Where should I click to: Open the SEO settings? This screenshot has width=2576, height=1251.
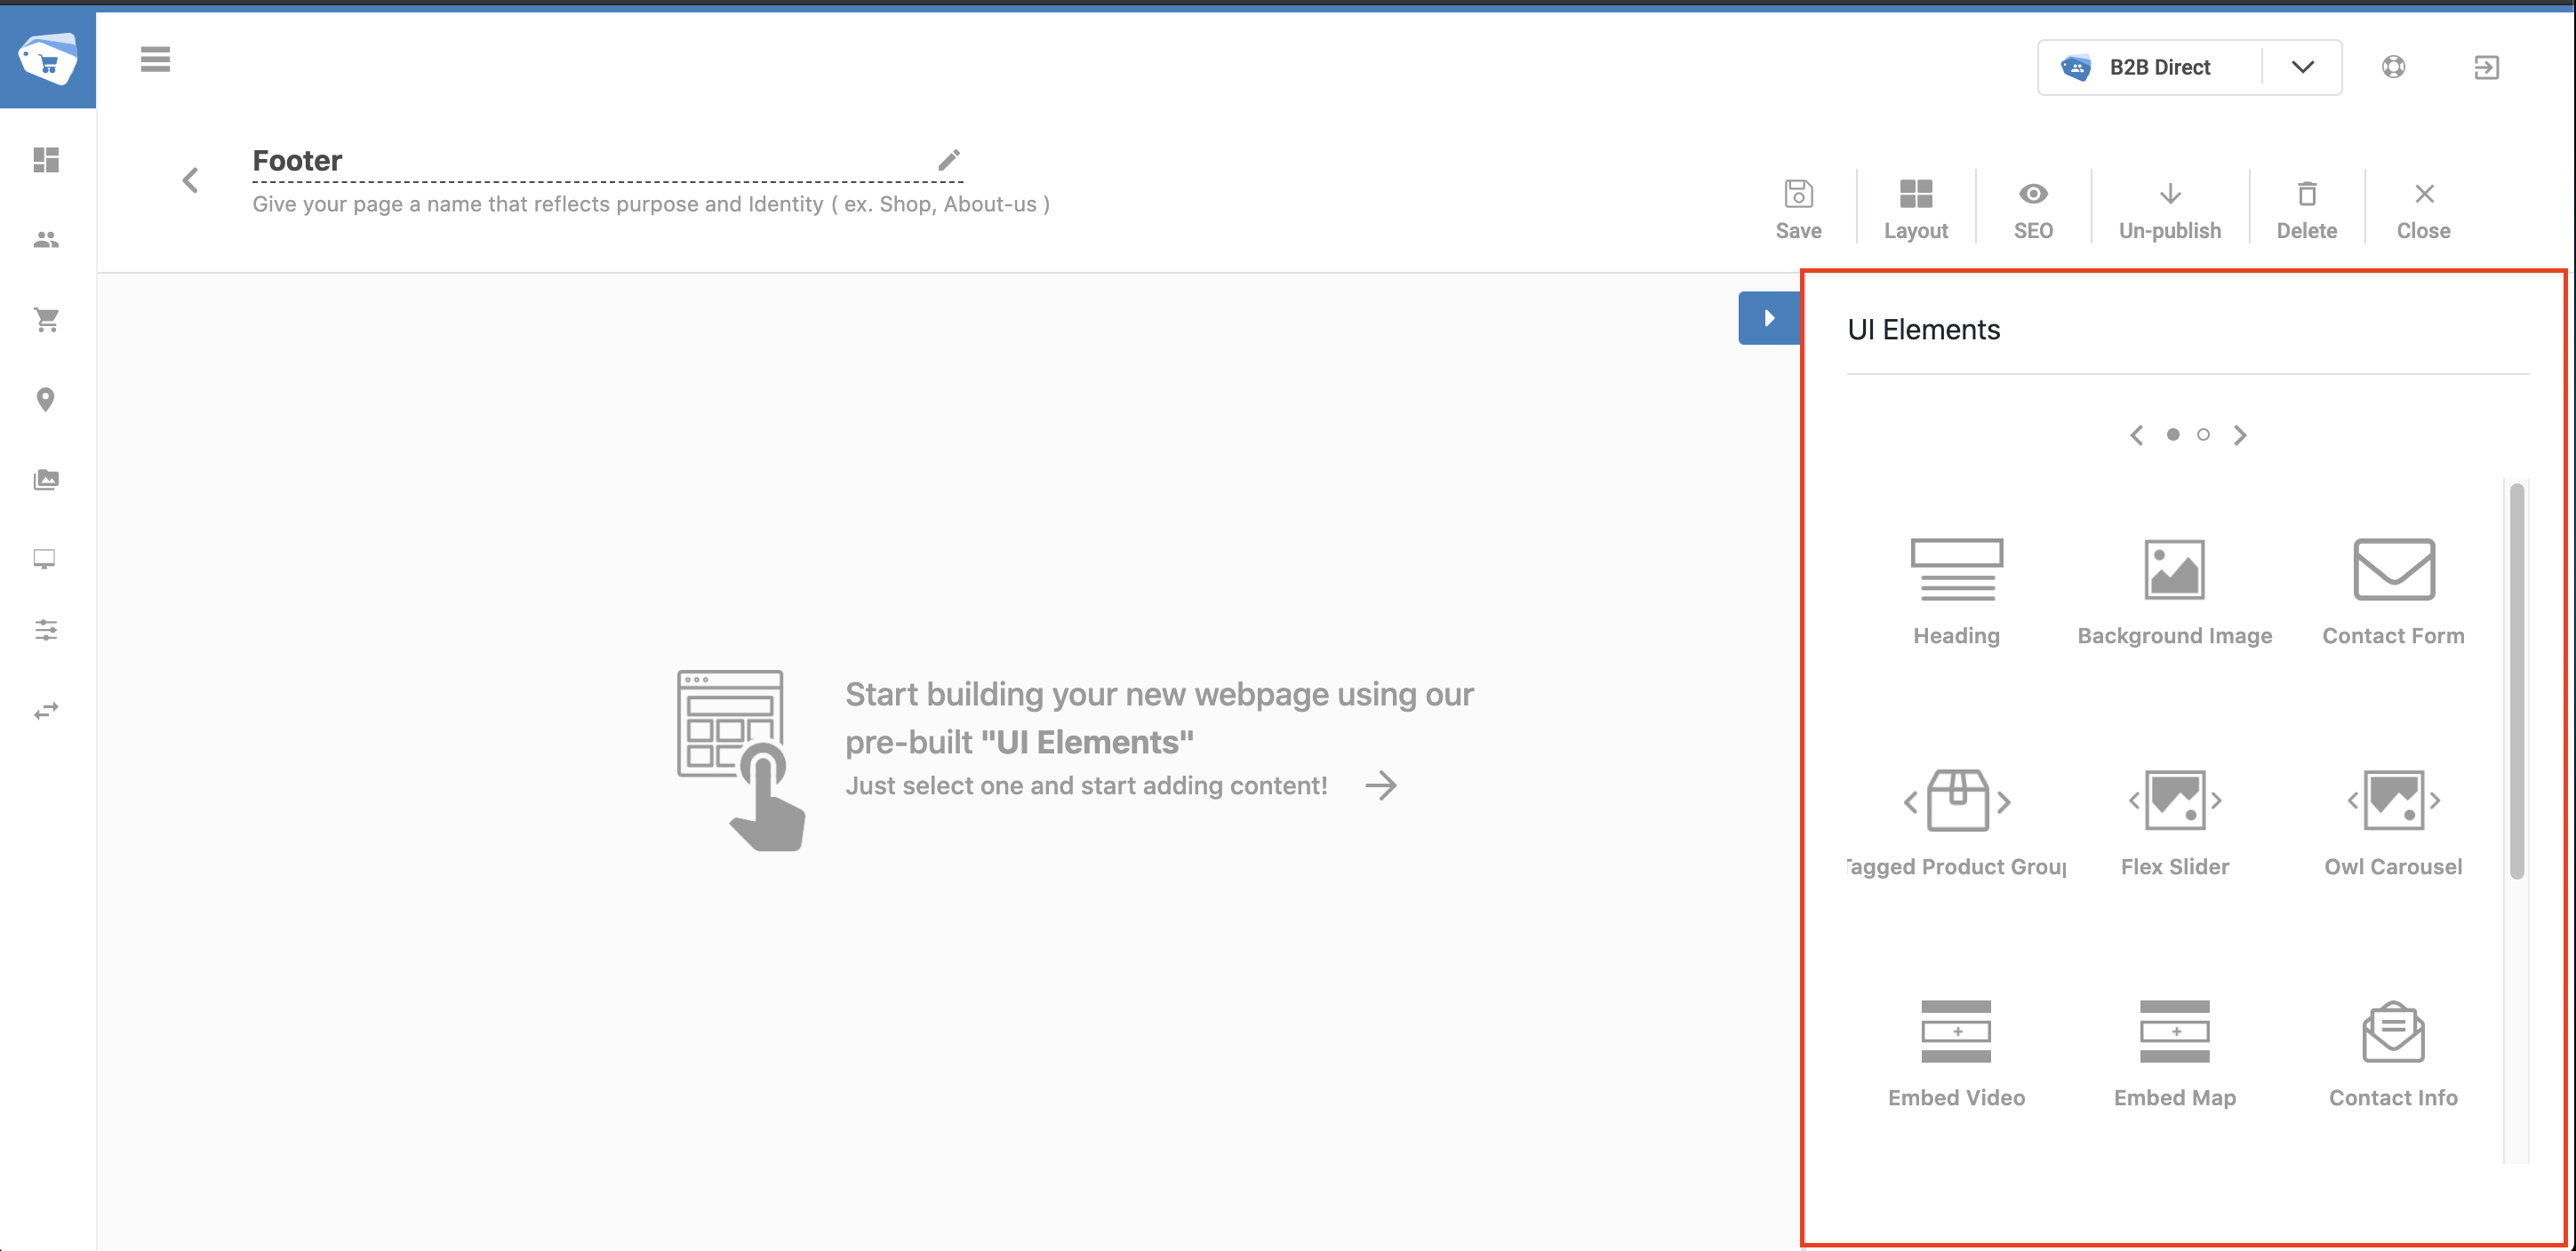coord(2033,210)
